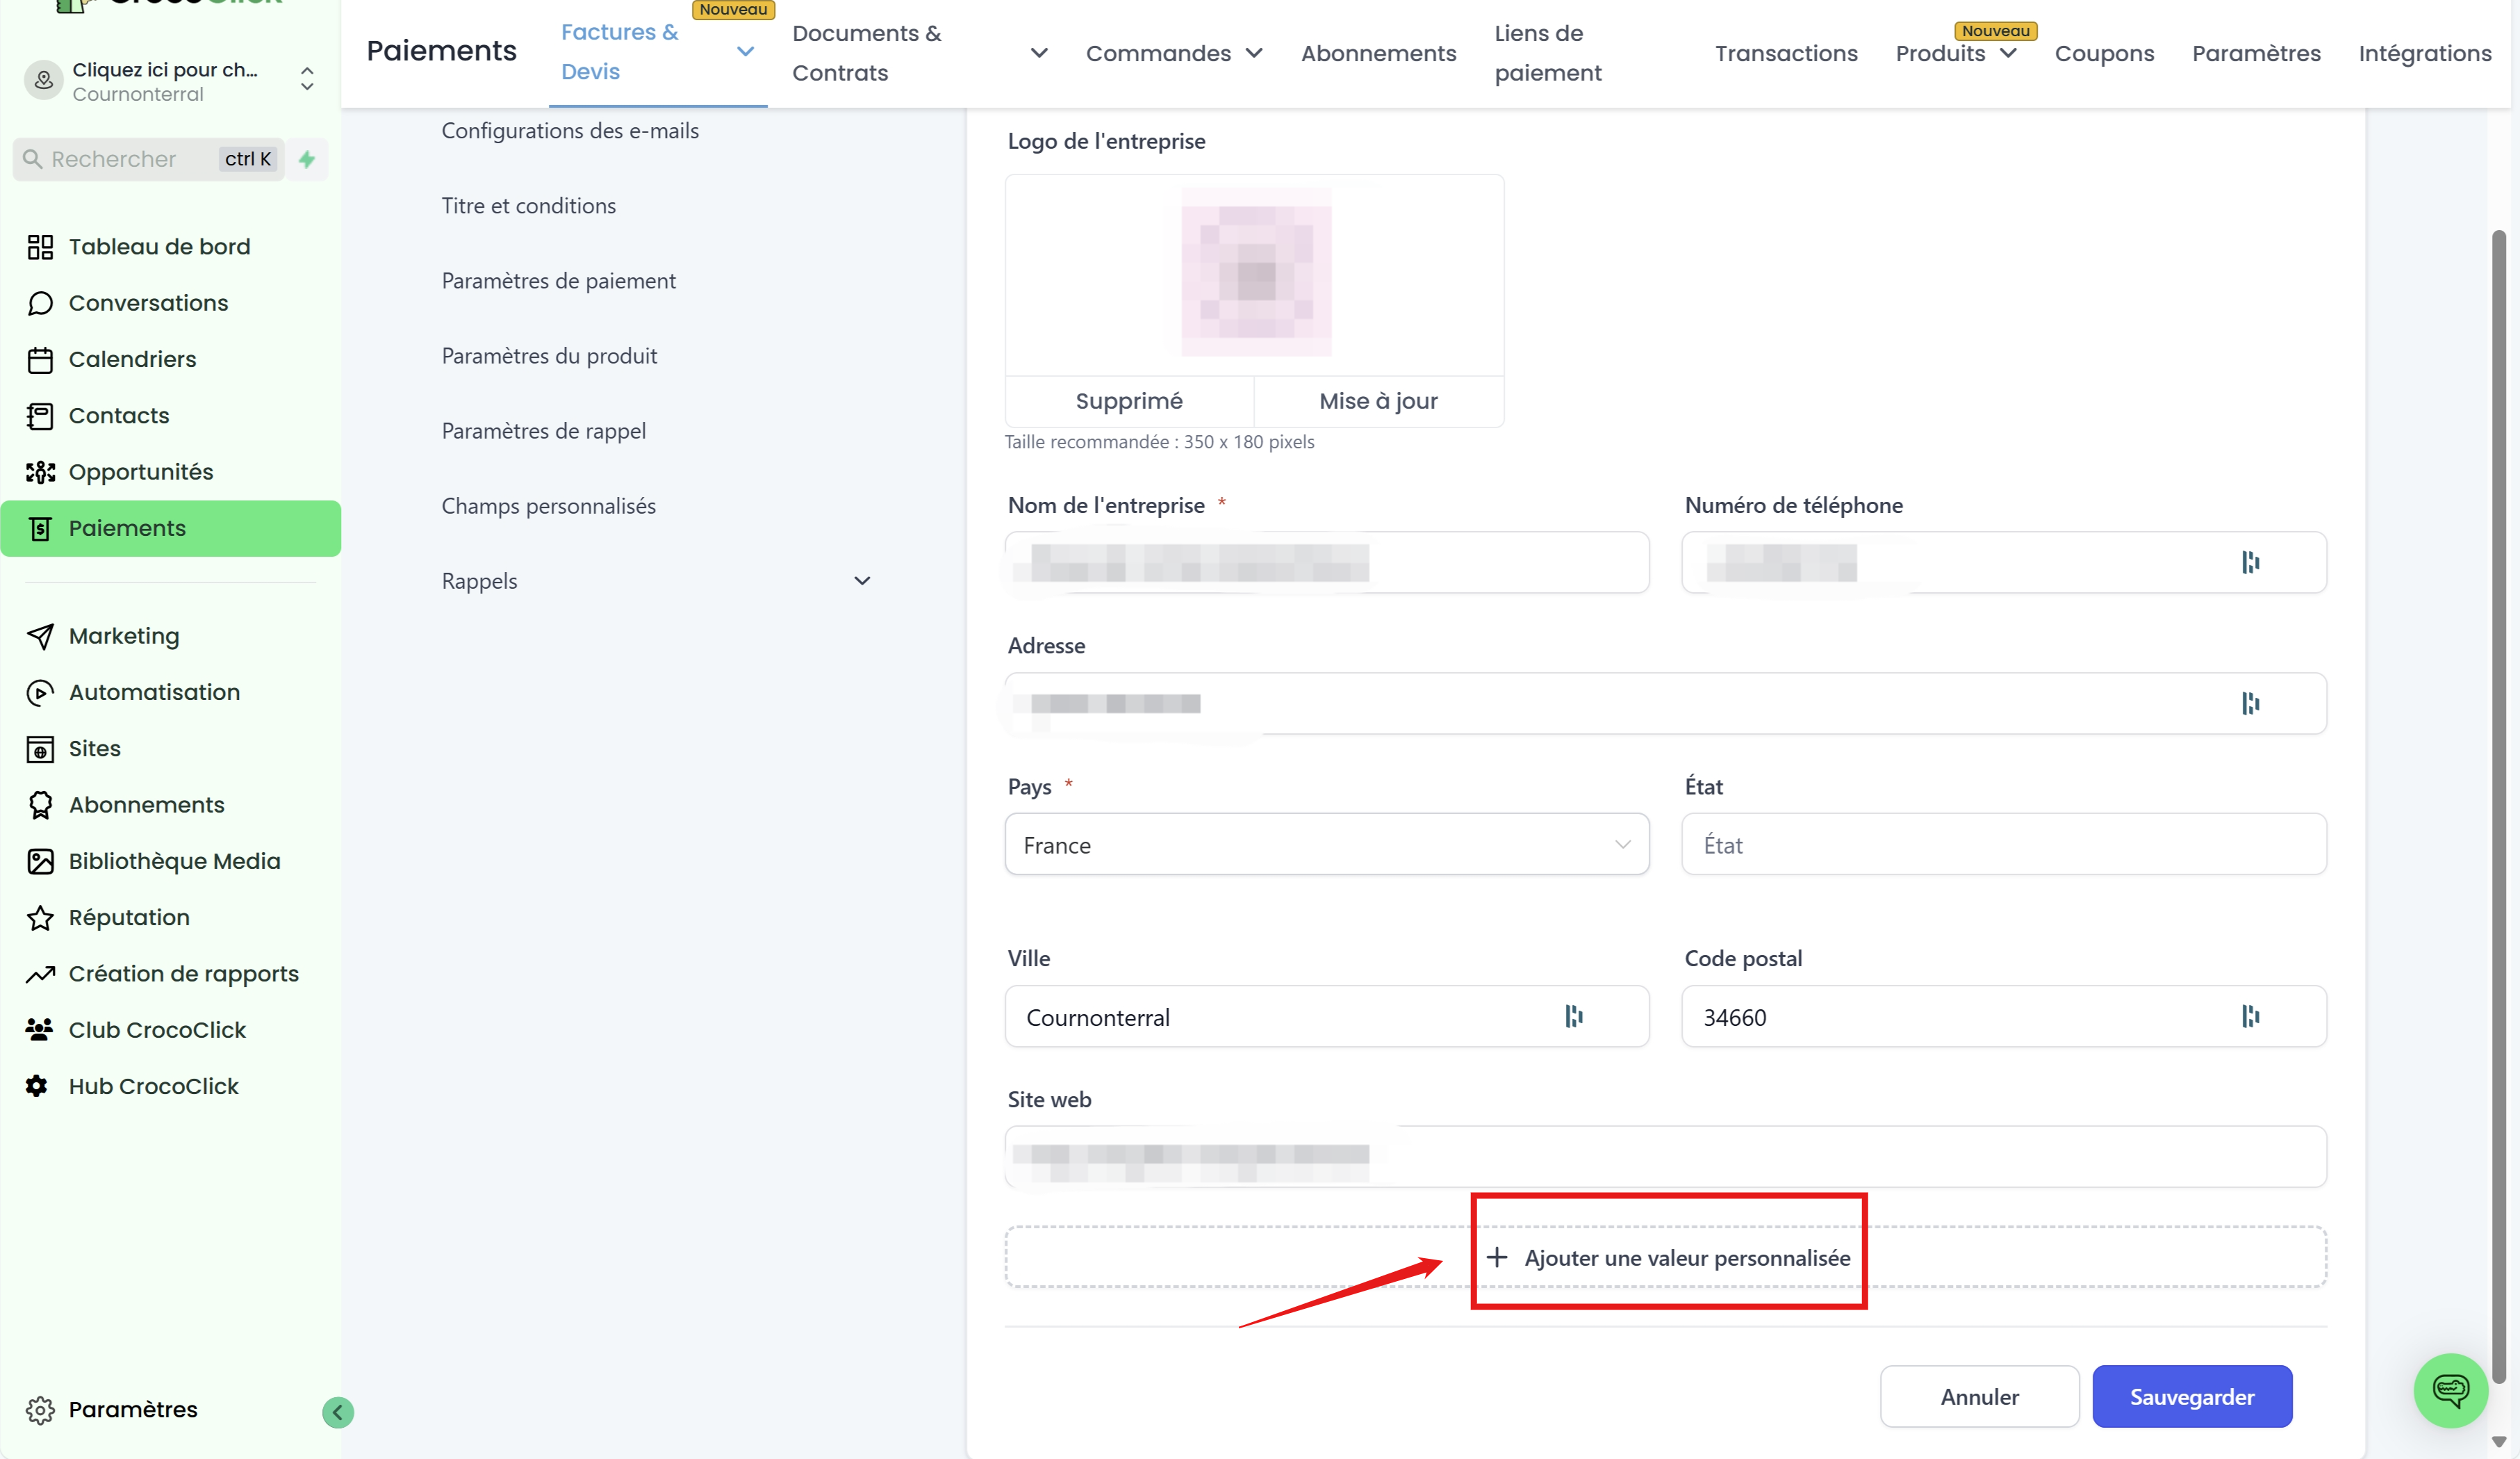Screen dimensions: 2520x1459
Task: Open the Liens de paiement tab
Action: (1548, 53)
